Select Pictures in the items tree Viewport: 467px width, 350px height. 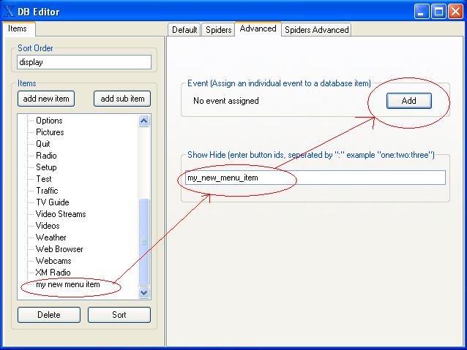point(50,132)
